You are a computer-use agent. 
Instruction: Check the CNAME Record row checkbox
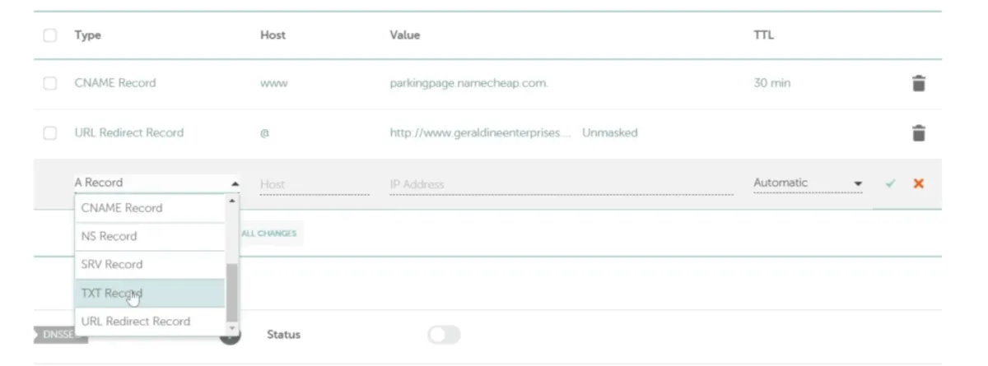[x=50, y=83]
